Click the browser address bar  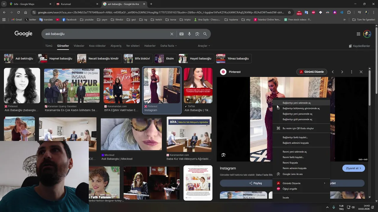point(161,12)
